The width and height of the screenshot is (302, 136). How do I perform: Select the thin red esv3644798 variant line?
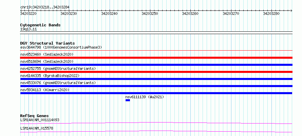point(156,51)
